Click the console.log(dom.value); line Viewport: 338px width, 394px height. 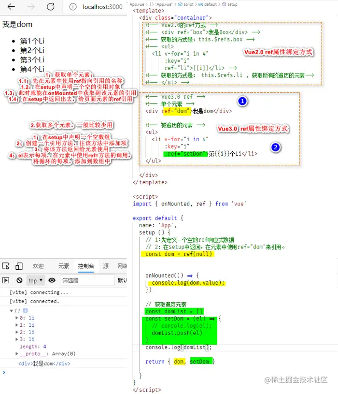tap(188, 283)
